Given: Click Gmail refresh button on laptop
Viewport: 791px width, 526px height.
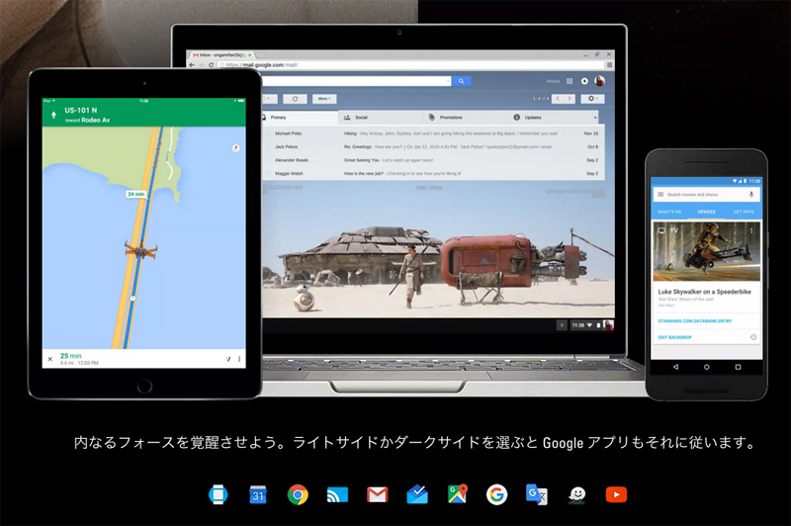Looking at the screenshot, I should (x=295, y=99).
